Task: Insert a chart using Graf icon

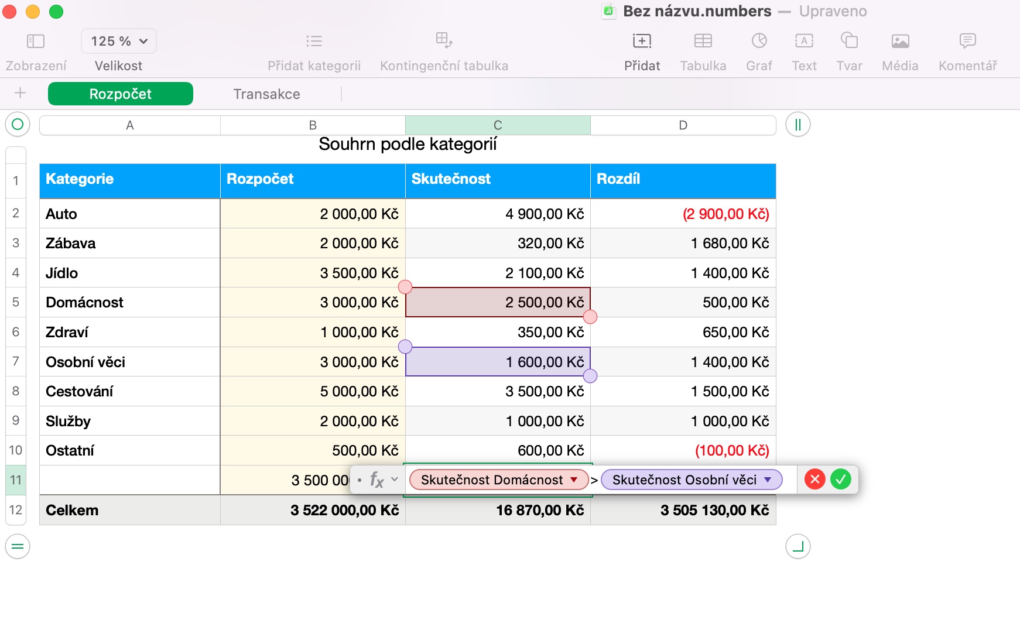Action: point(759,41)
